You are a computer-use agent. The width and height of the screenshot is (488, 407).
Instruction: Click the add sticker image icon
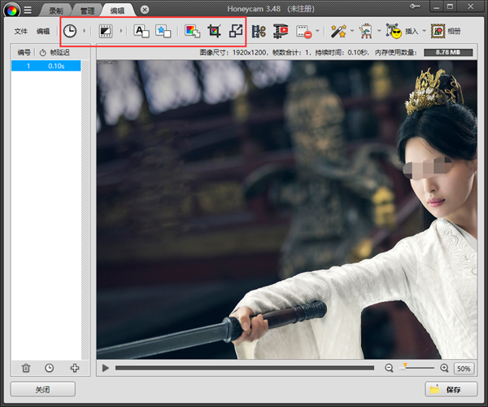163,31
